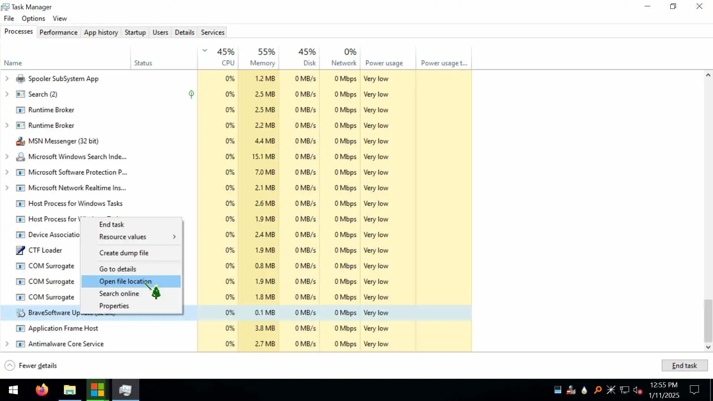Expand the Microsoft Software Protection Platform row
The height and width of the screenshot is (401, 713).
pos(7,172)
